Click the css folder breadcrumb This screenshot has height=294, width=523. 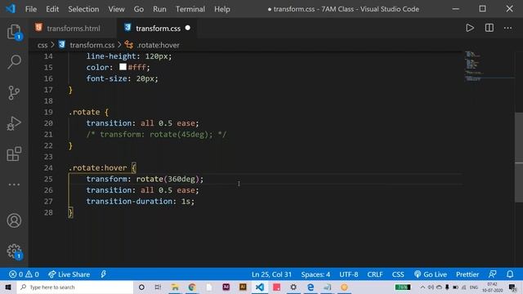(x=42, y=45)
